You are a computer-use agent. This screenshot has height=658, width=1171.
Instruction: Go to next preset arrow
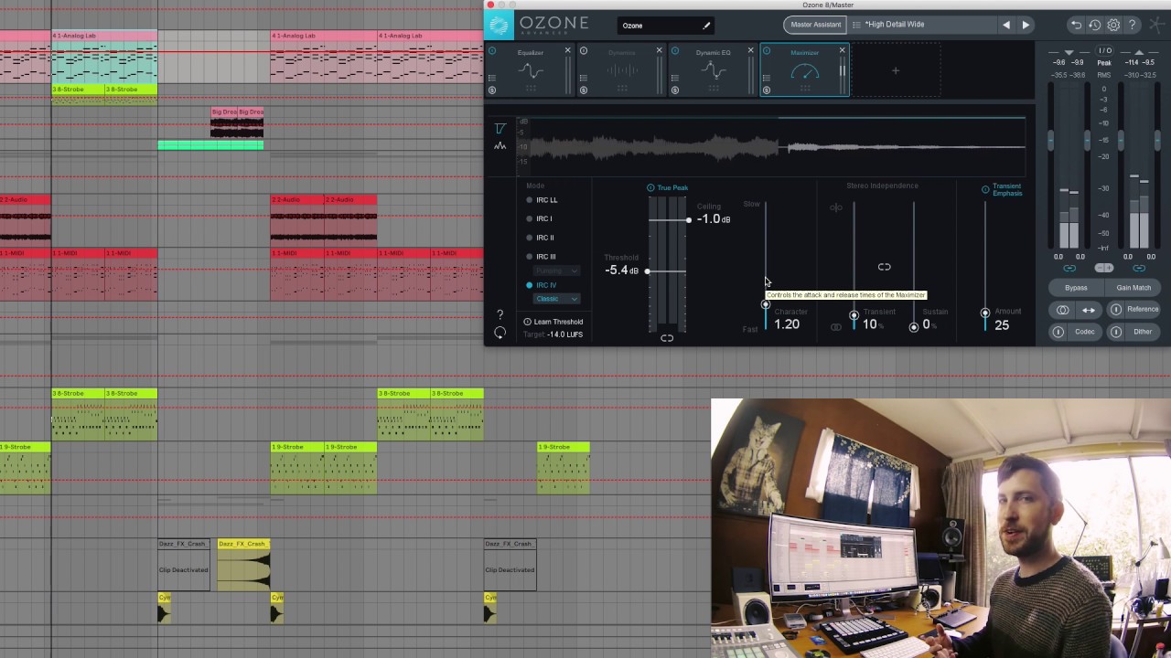[x=1026, y=25]
